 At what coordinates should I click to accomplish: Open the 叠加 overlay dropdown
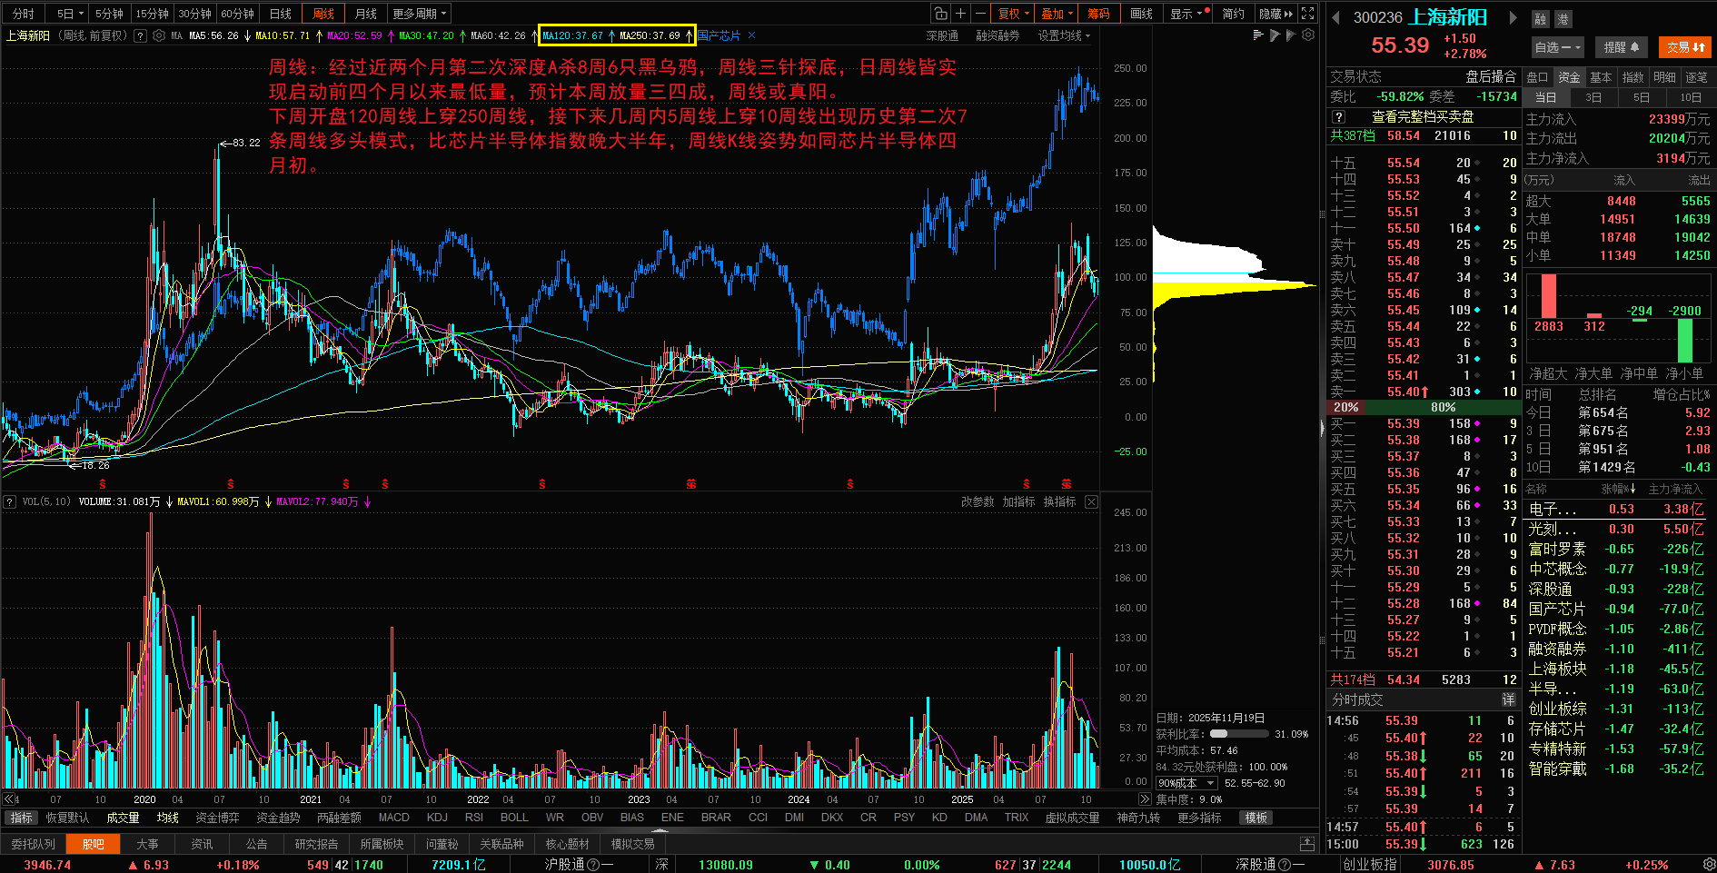coord(1057,14)
